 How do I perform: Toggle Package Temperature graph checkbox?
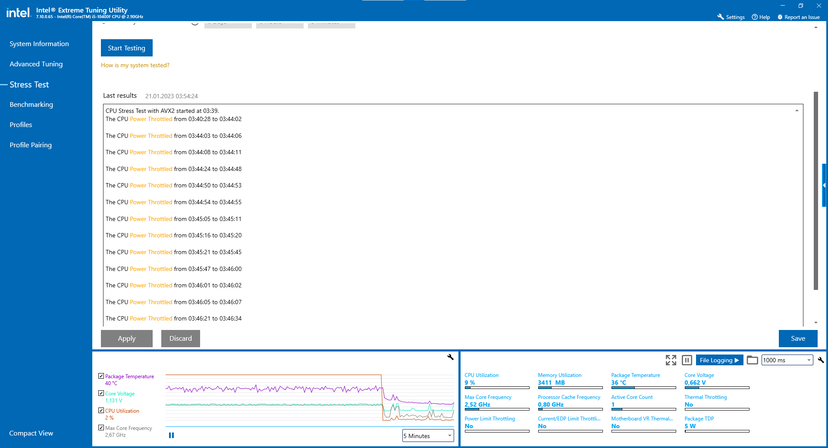pos(101,376)
